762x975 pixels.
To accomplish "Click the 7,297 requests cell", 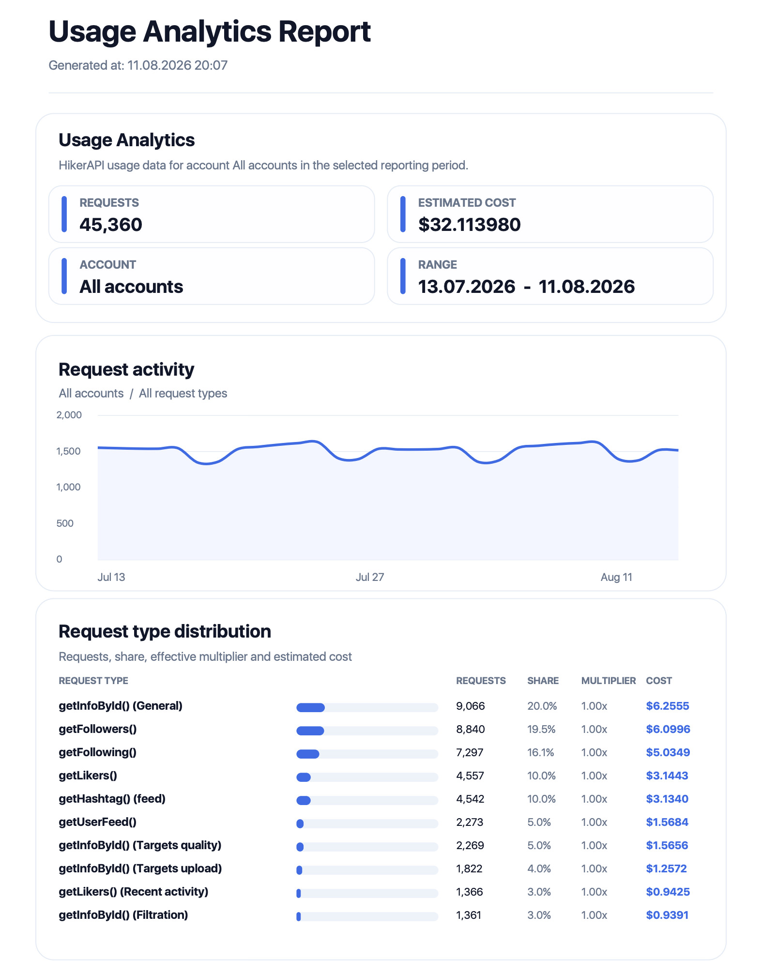I will [x=470, y=752].
